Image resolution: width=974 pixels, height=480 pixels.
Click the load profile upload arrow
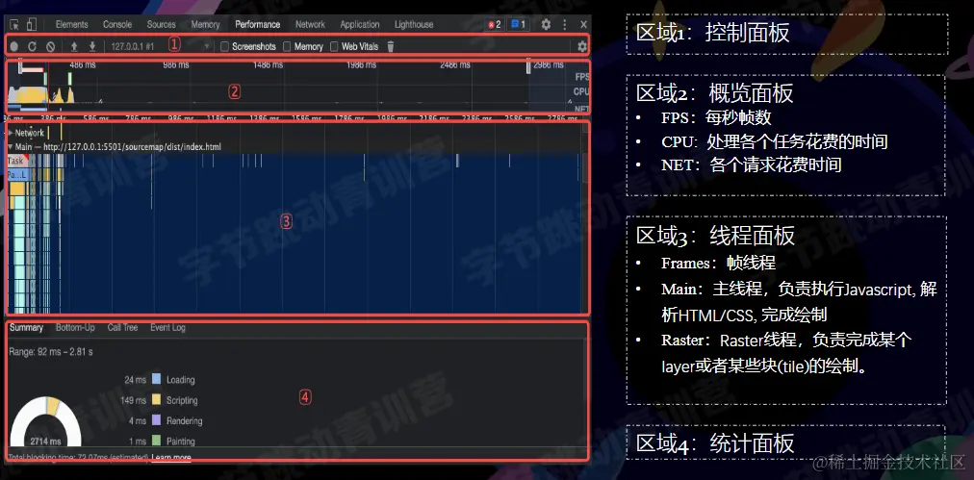[x=74, y=46]
